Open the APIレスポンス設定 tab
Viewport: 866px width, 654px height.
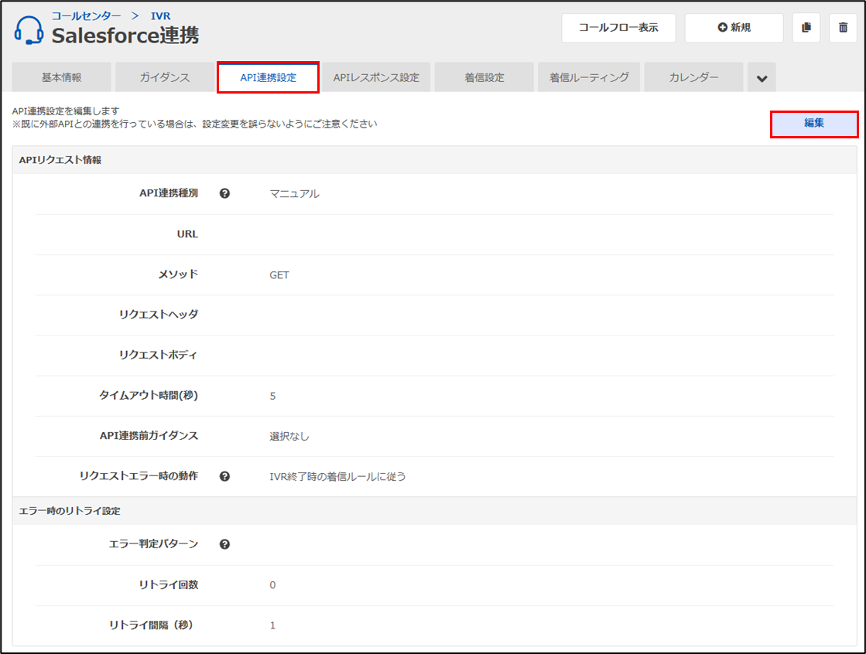(376, 78)
